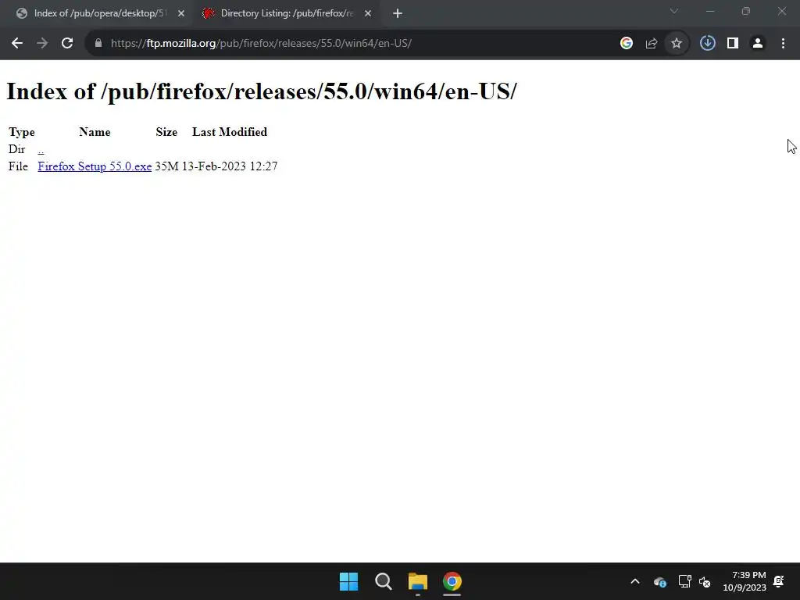This screenshot has height=600, width=800.
Task: Open Windows taskbar search
Action: tap(383, 581)
